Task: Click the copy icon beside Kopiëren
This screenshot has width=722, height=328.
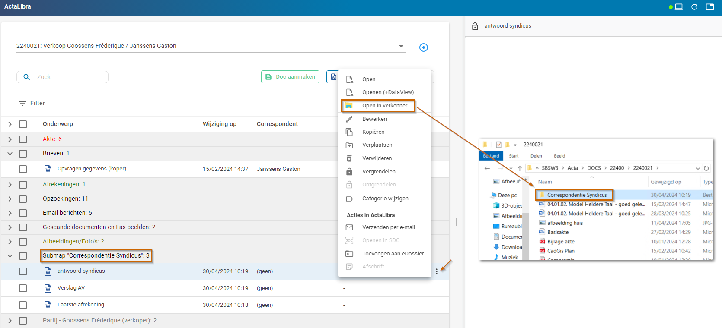Action: pos(349,132)
